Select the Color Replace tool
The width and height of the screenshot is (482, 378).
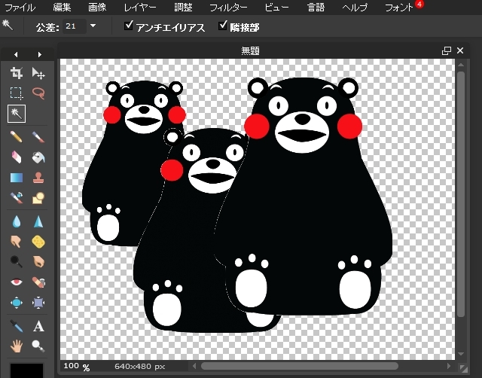click(17, 198)
